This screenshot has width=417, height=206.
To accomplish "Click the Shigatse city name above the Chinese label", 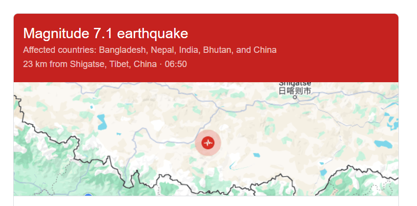I will 295,84.
